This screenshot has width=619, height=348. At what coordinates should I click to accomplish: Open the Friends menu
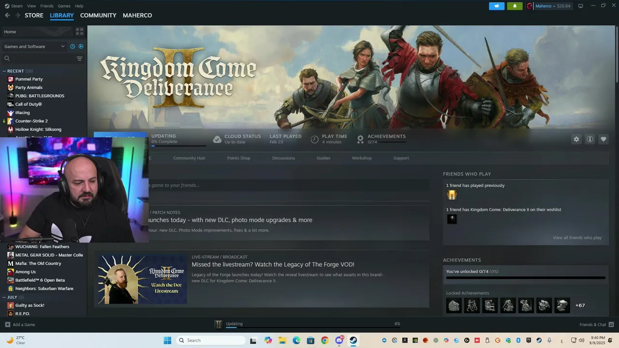[x=47, y=6]
